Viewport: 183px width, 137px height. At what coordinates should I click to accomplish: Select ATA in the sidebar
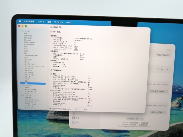pyautogui.click(x=26, y=33)
